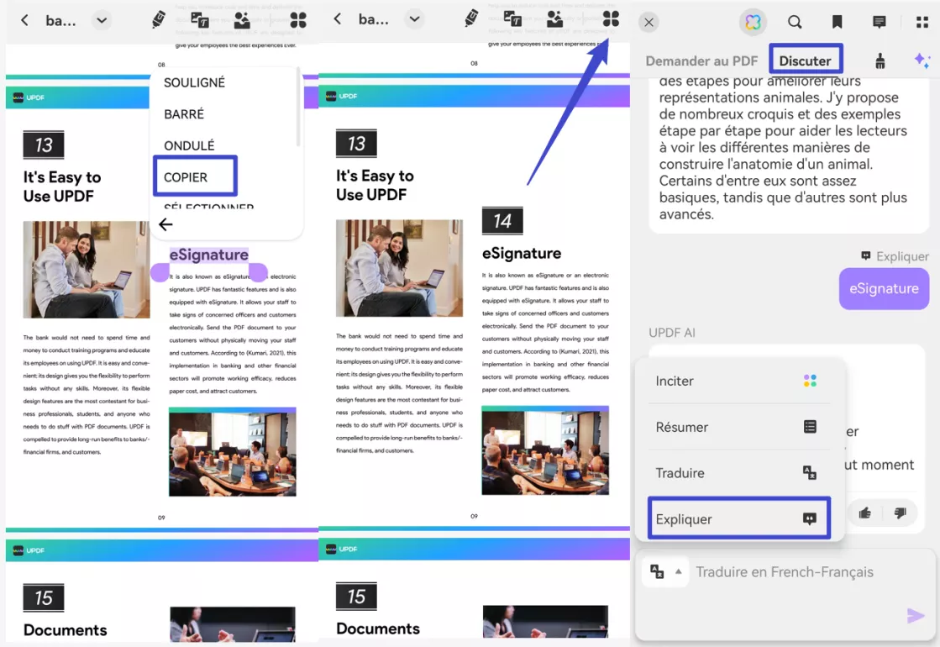Click the 'It's Easy to Use UPDF' heading in middle panel
940x647 pixels.
pos(375,185)
